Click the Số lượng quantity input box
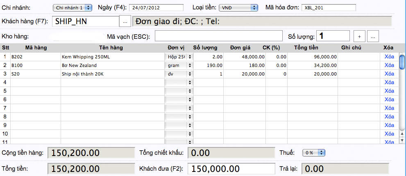This screenshot has height=176, width=406. 332,36
